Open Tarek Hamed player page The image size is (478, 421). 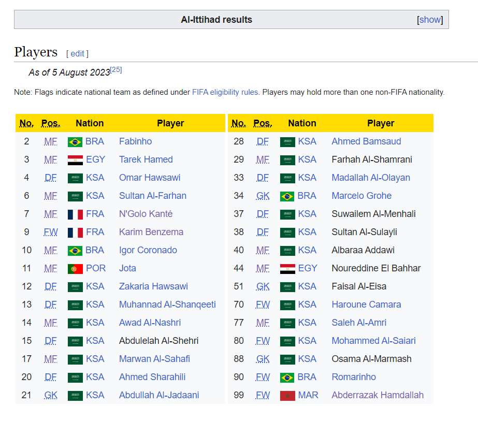[x=146, y=159]
